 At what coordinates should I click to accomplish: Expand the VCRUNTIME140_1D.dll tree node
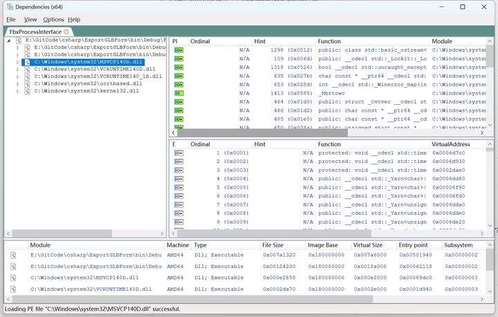click(x=19, y=76)
